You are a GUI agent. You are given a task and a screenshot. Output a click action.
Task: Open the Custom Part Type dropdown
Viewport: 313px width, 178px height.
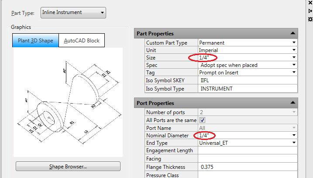tap(294, 43)
